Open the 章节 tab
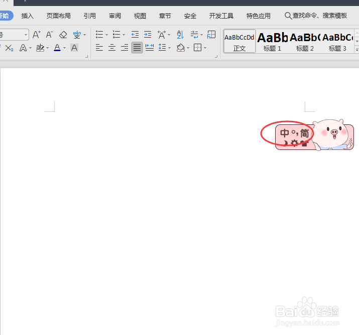The width and height of the screenshot is (359, 335). 165,16
